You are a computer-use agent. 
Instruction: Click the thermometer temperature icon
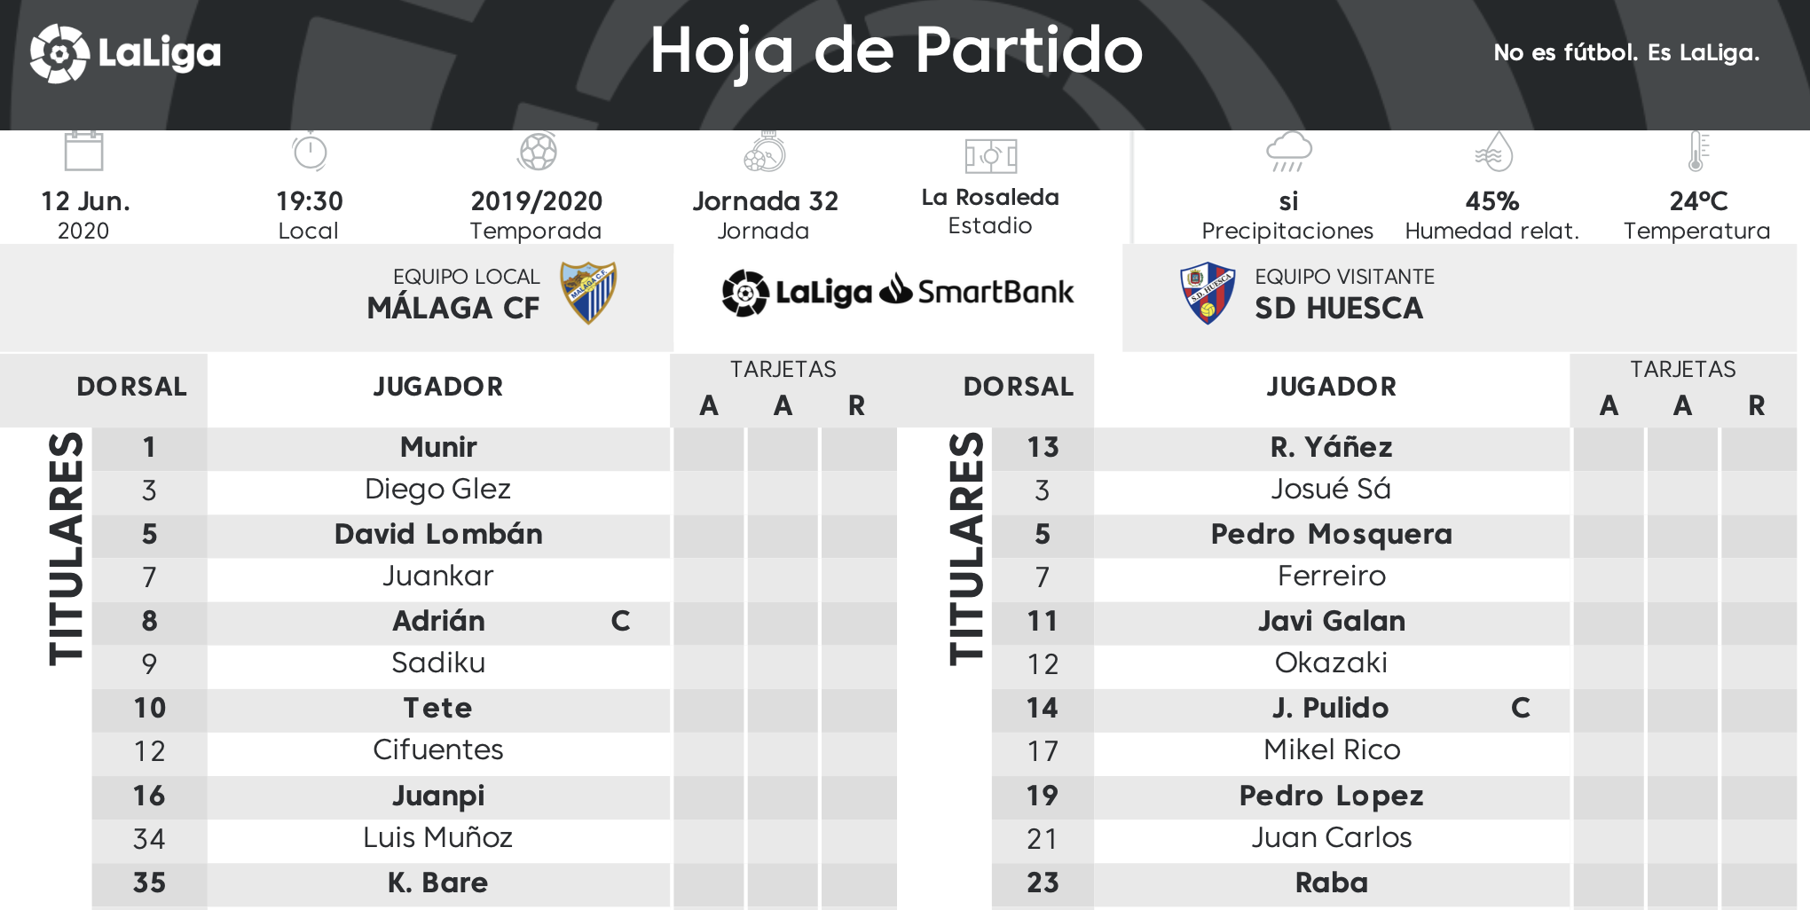[x=1697, y=151]
